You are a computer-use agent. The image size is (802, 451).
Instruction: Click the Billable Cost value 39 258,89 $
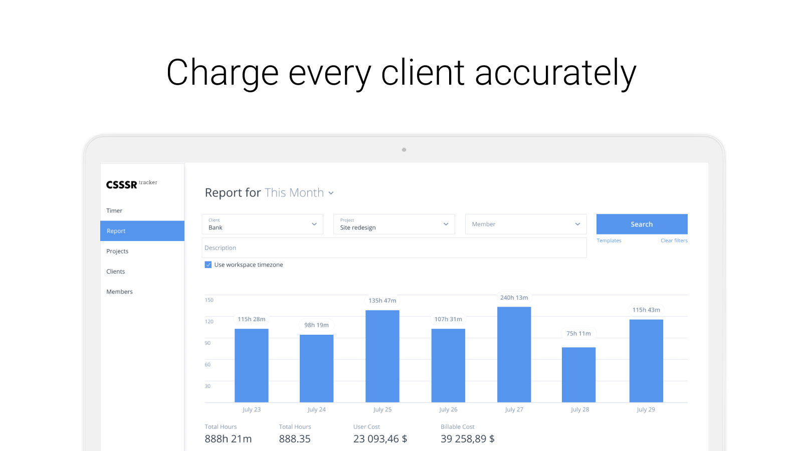click(x=468, y=439)
